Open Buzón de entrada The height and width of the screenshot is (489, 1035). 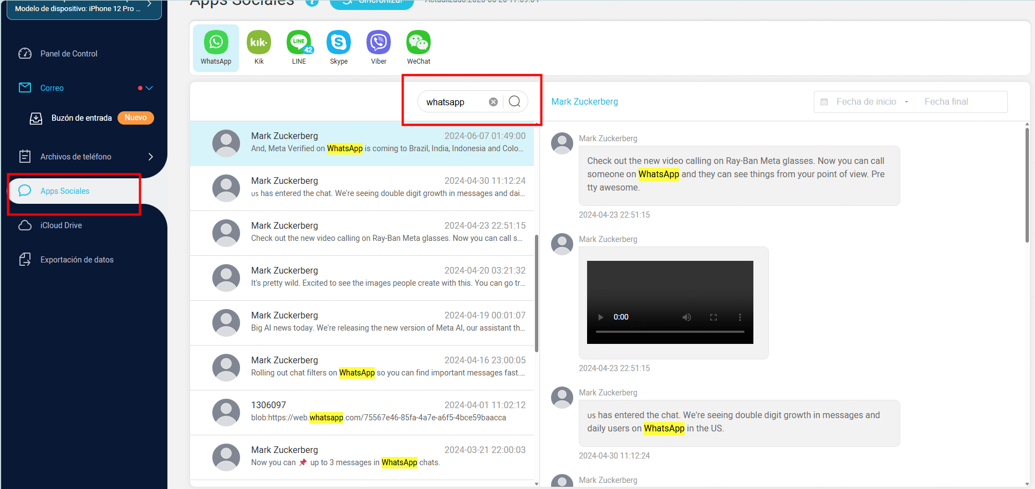click(81, 118)
